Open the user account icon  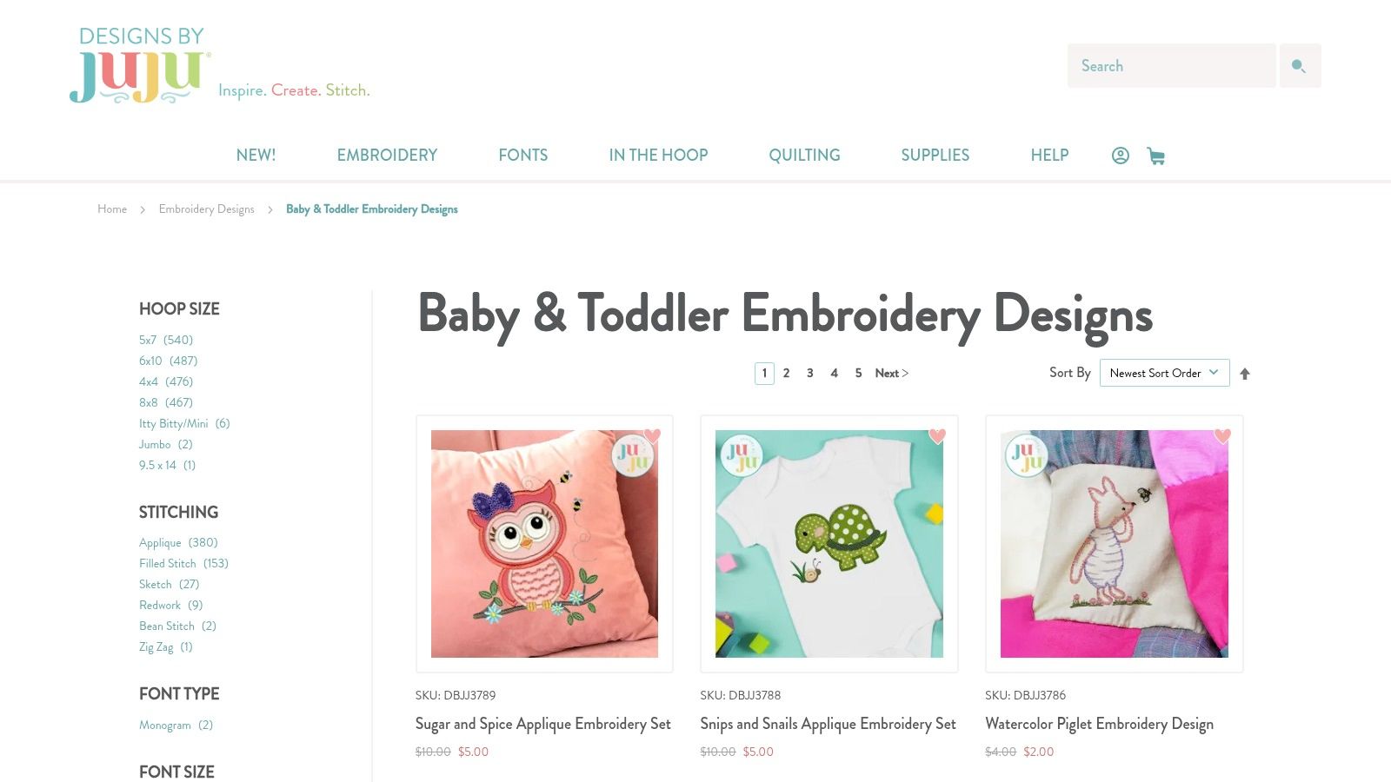coord(1121,156)
